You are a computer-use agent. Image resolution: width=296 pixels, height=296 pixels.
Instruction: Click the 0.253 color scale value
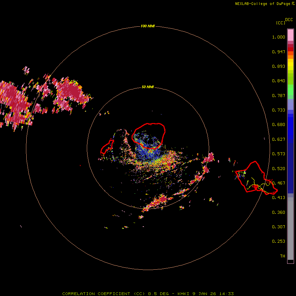(279, 241)
